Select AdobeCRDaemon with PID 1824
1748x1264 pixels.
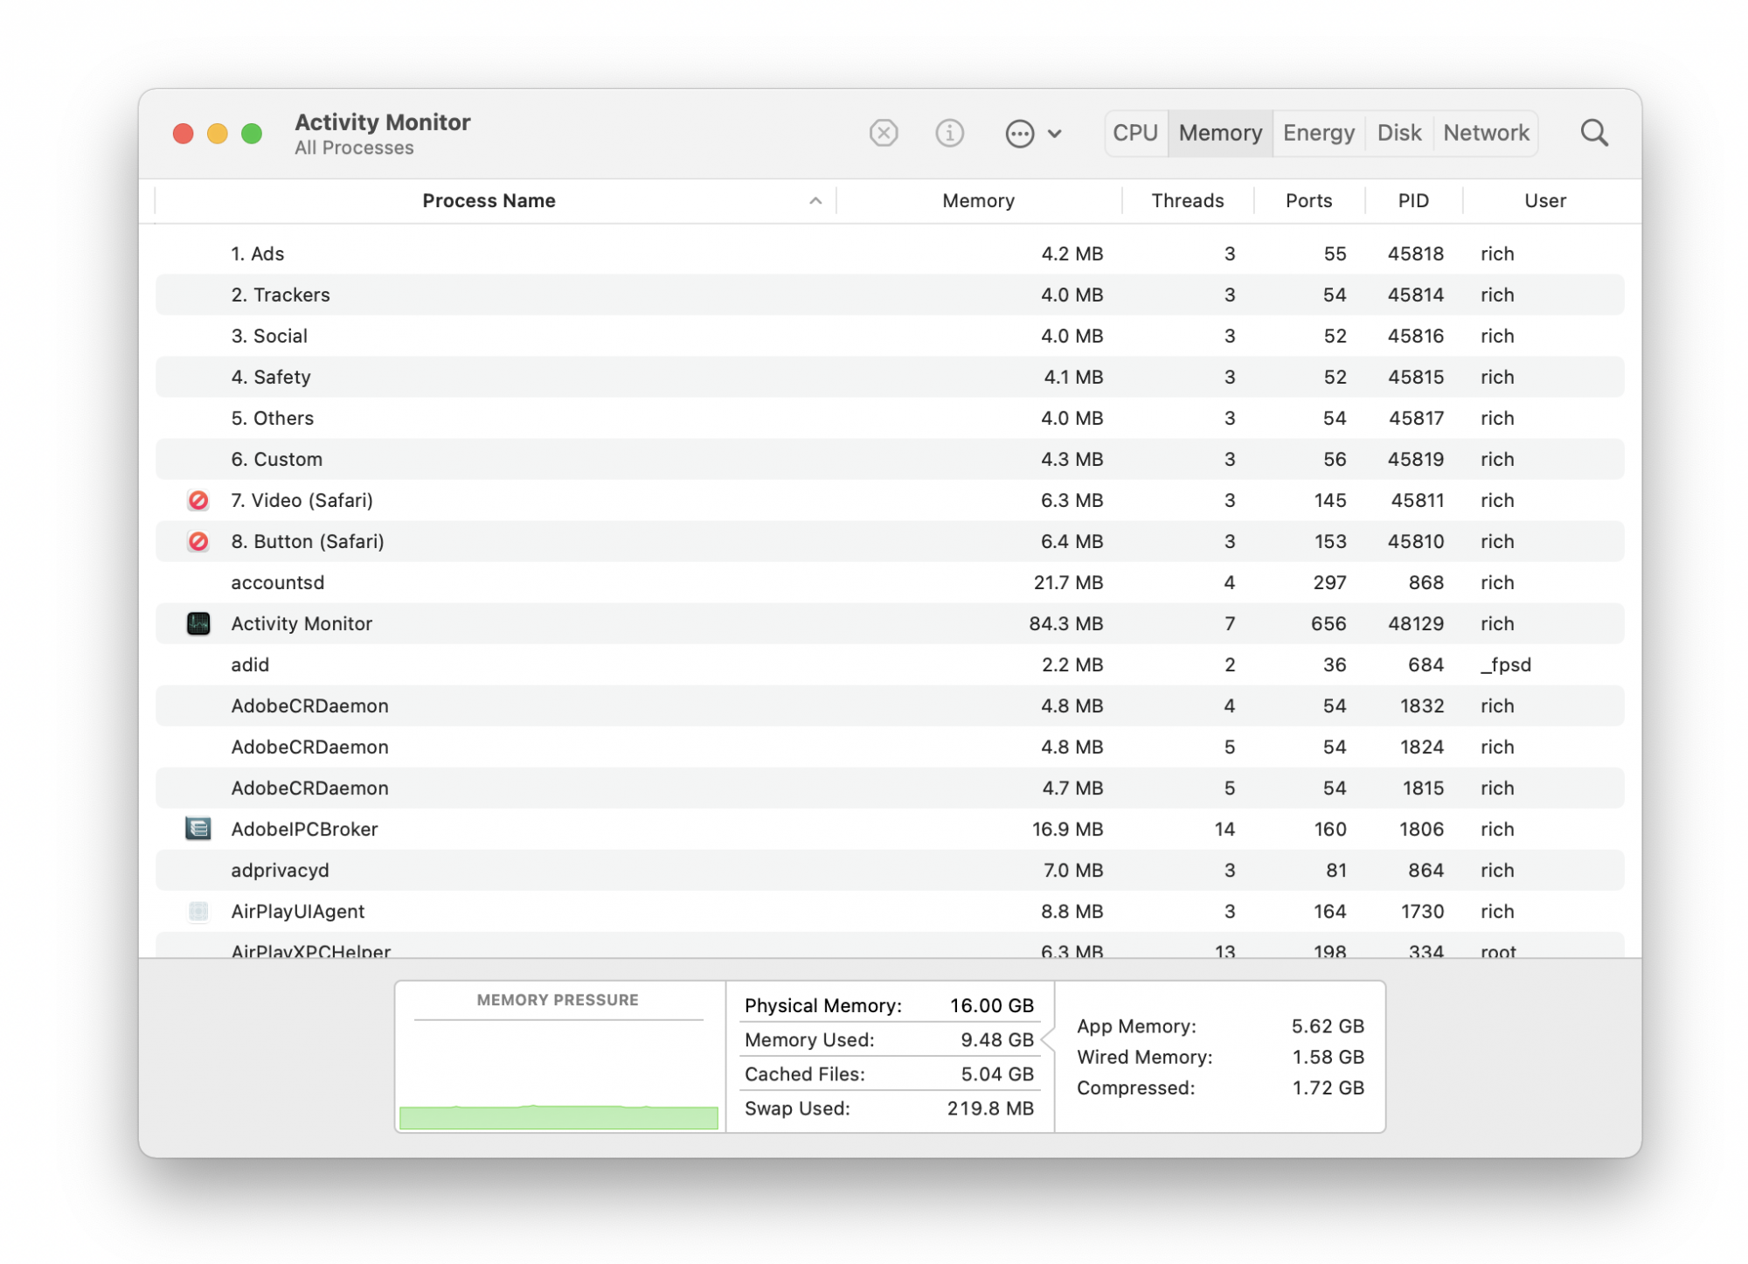tap(890, 747)
